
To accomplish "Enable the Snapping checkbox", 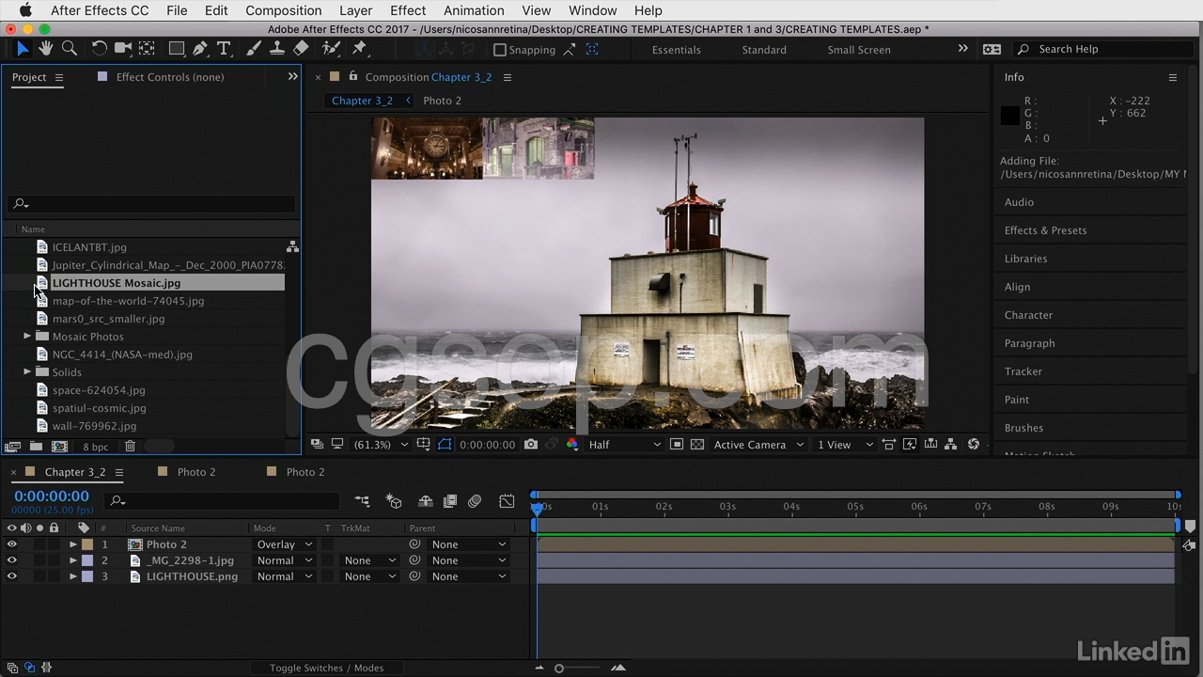I will coord(500,50).
